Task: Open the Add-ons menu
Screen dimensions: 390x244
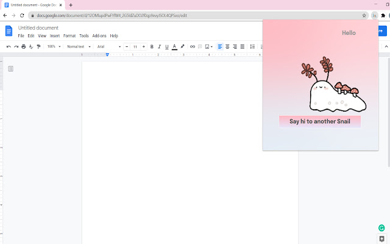Action: (99, 36)
